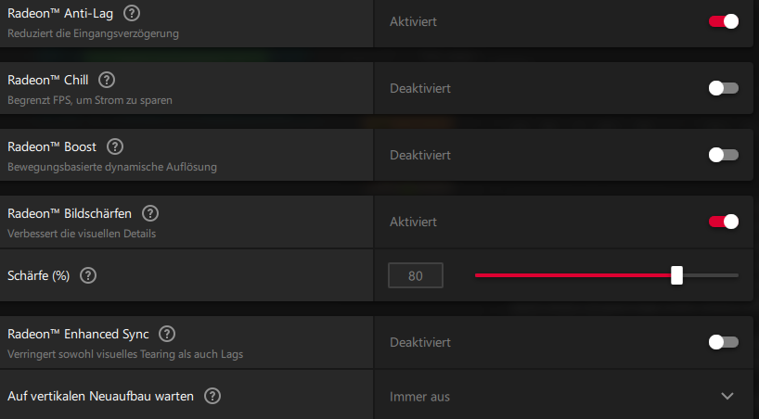Click 'Deaktiviert' status of Enhanced Sync

pos(420,343)
